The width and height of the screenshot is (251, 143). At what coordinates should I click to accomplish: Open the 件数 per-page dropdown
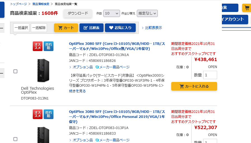[111, 13]
